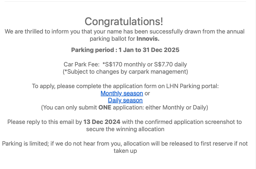The width and height of the screenshot is (256, 169).
Task: Click the bold word ONE
Action: pos(105,107)
